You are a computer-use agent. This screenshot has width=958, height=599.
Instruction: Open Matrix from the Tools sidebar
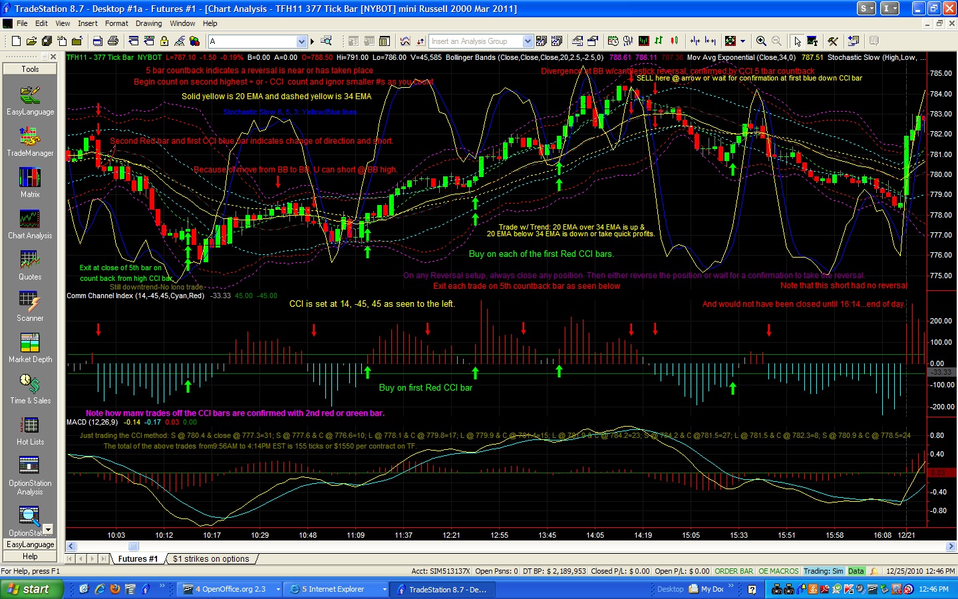point(30,183)
